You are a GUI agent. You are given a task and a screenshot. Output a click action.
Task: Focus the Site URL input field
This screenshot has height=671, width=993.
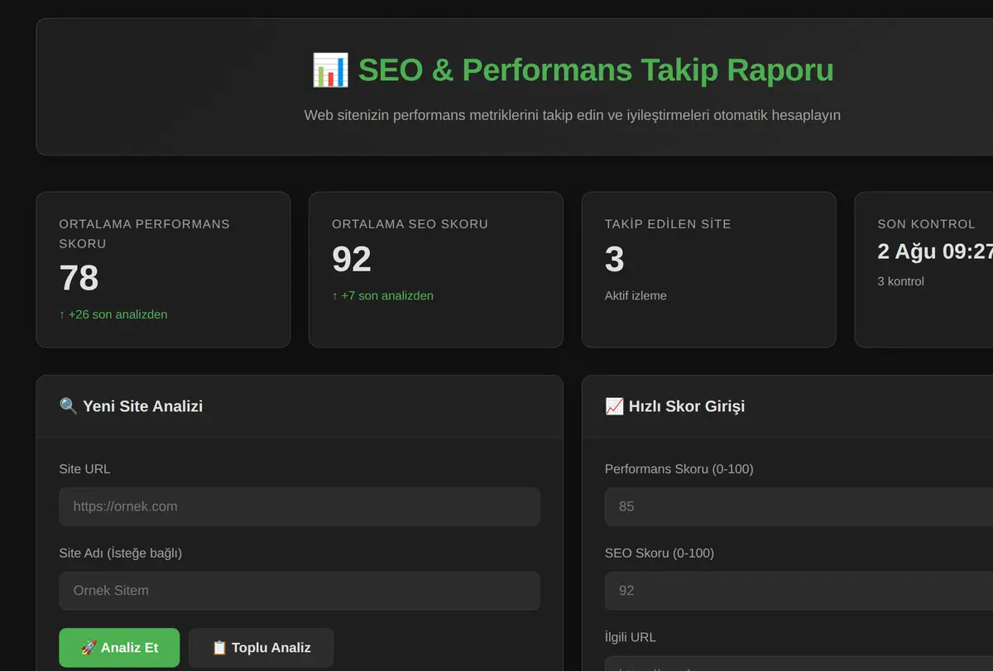(300, 506)
